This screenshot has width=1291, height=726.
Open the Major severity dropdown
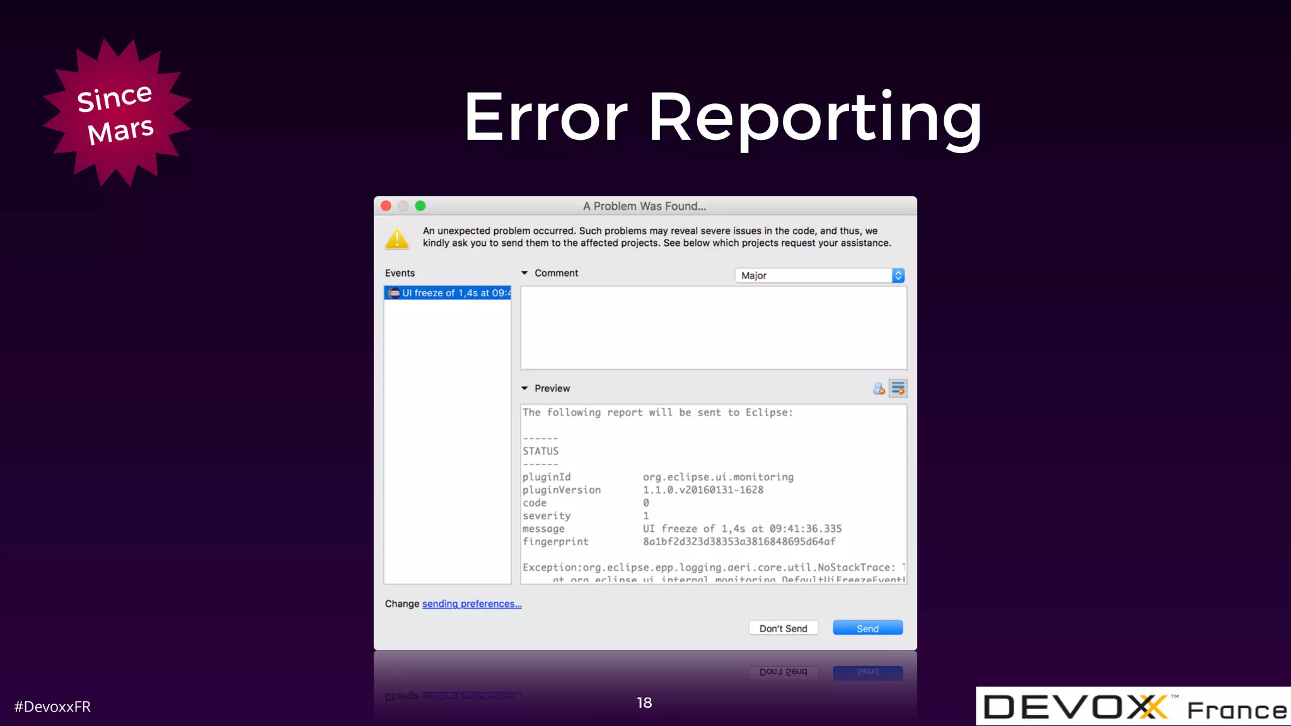coord(820,275)
